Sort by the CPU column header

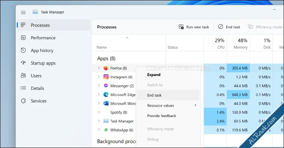pyautogui.click(x=221, y=47)
